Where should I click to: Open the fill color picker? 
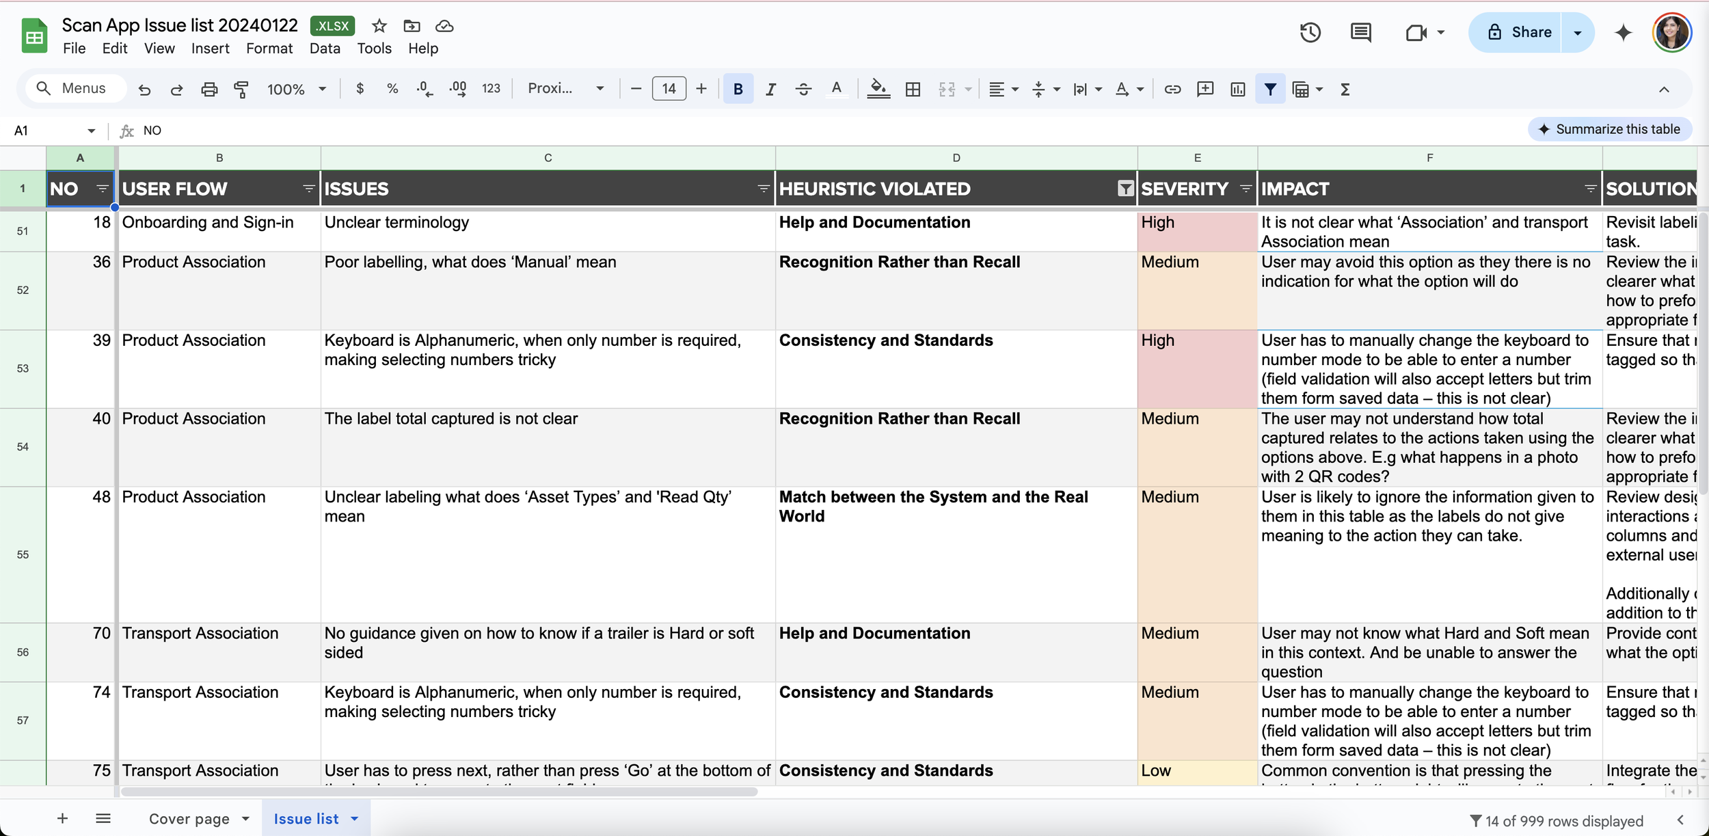pyautogui.click(x=878, y=89)
